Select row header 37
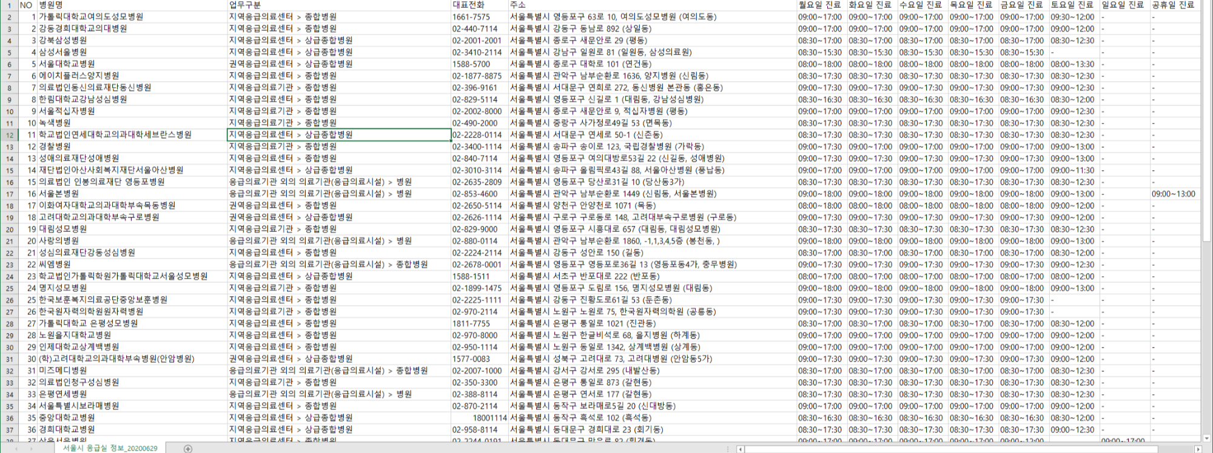Screen dimensions: 1213x453 (9, 430)
